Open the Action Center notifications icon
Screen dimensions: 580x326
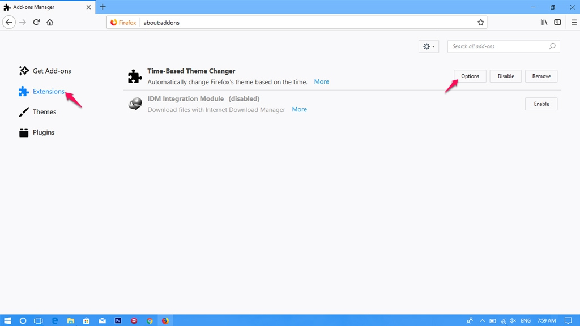tap(568, 320)
